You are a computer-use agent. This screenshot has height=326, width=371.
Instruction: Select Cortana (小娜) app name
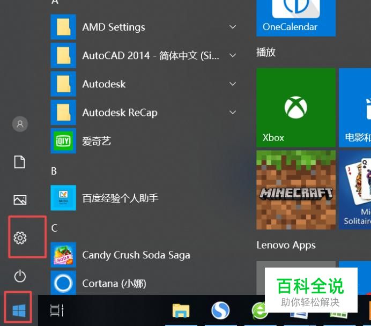[114, 284]
